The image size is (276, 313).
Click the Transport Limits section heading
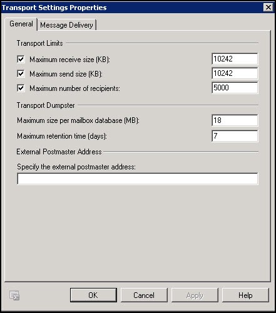[x=39, y=43]
